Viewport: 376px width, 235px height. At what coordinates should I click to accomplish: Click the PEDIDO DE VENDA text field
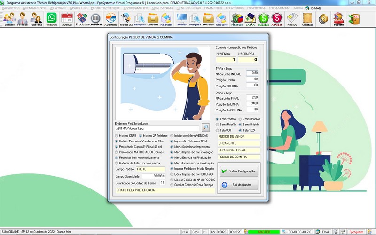pyautogui.click(x=239, y=137)
